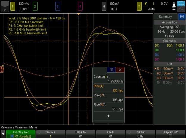Click the R1 ground level indicator

coord(2,69)
